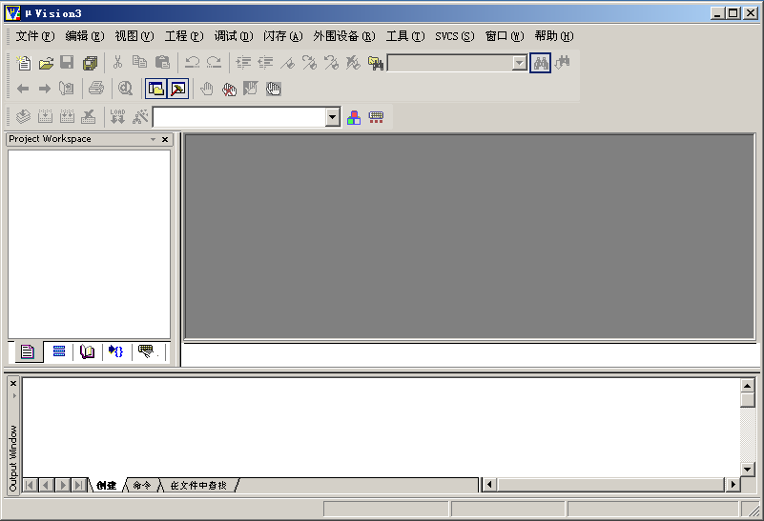Viewport: 764px width, 521px height.
Task: Open the 工具(T) menu
Action: click(x=405, y=36)
